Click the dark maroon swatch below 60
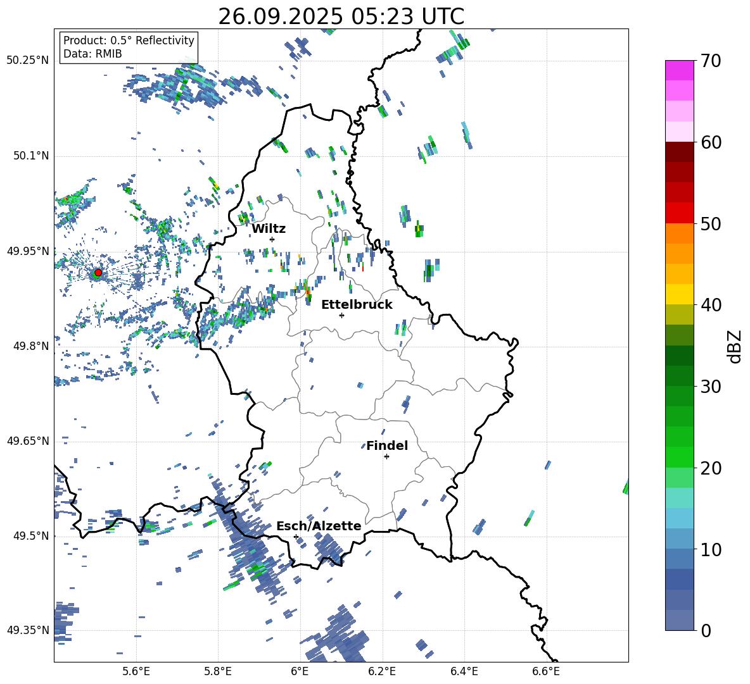The width and height of the screenshot is (750, 684). (680, 152)
